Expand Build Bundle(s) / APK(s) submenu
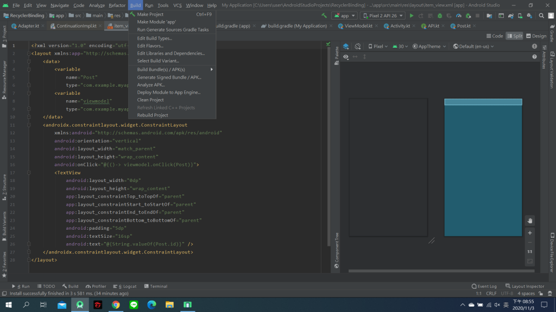Screen dimensions: 556x312 click(172, 69)
